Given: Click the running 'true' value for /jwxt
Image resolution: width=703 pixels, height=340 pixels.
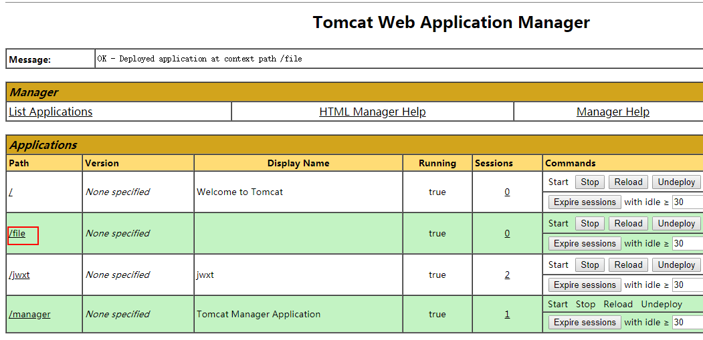Looking at the screenshot, I should point(437,275).
